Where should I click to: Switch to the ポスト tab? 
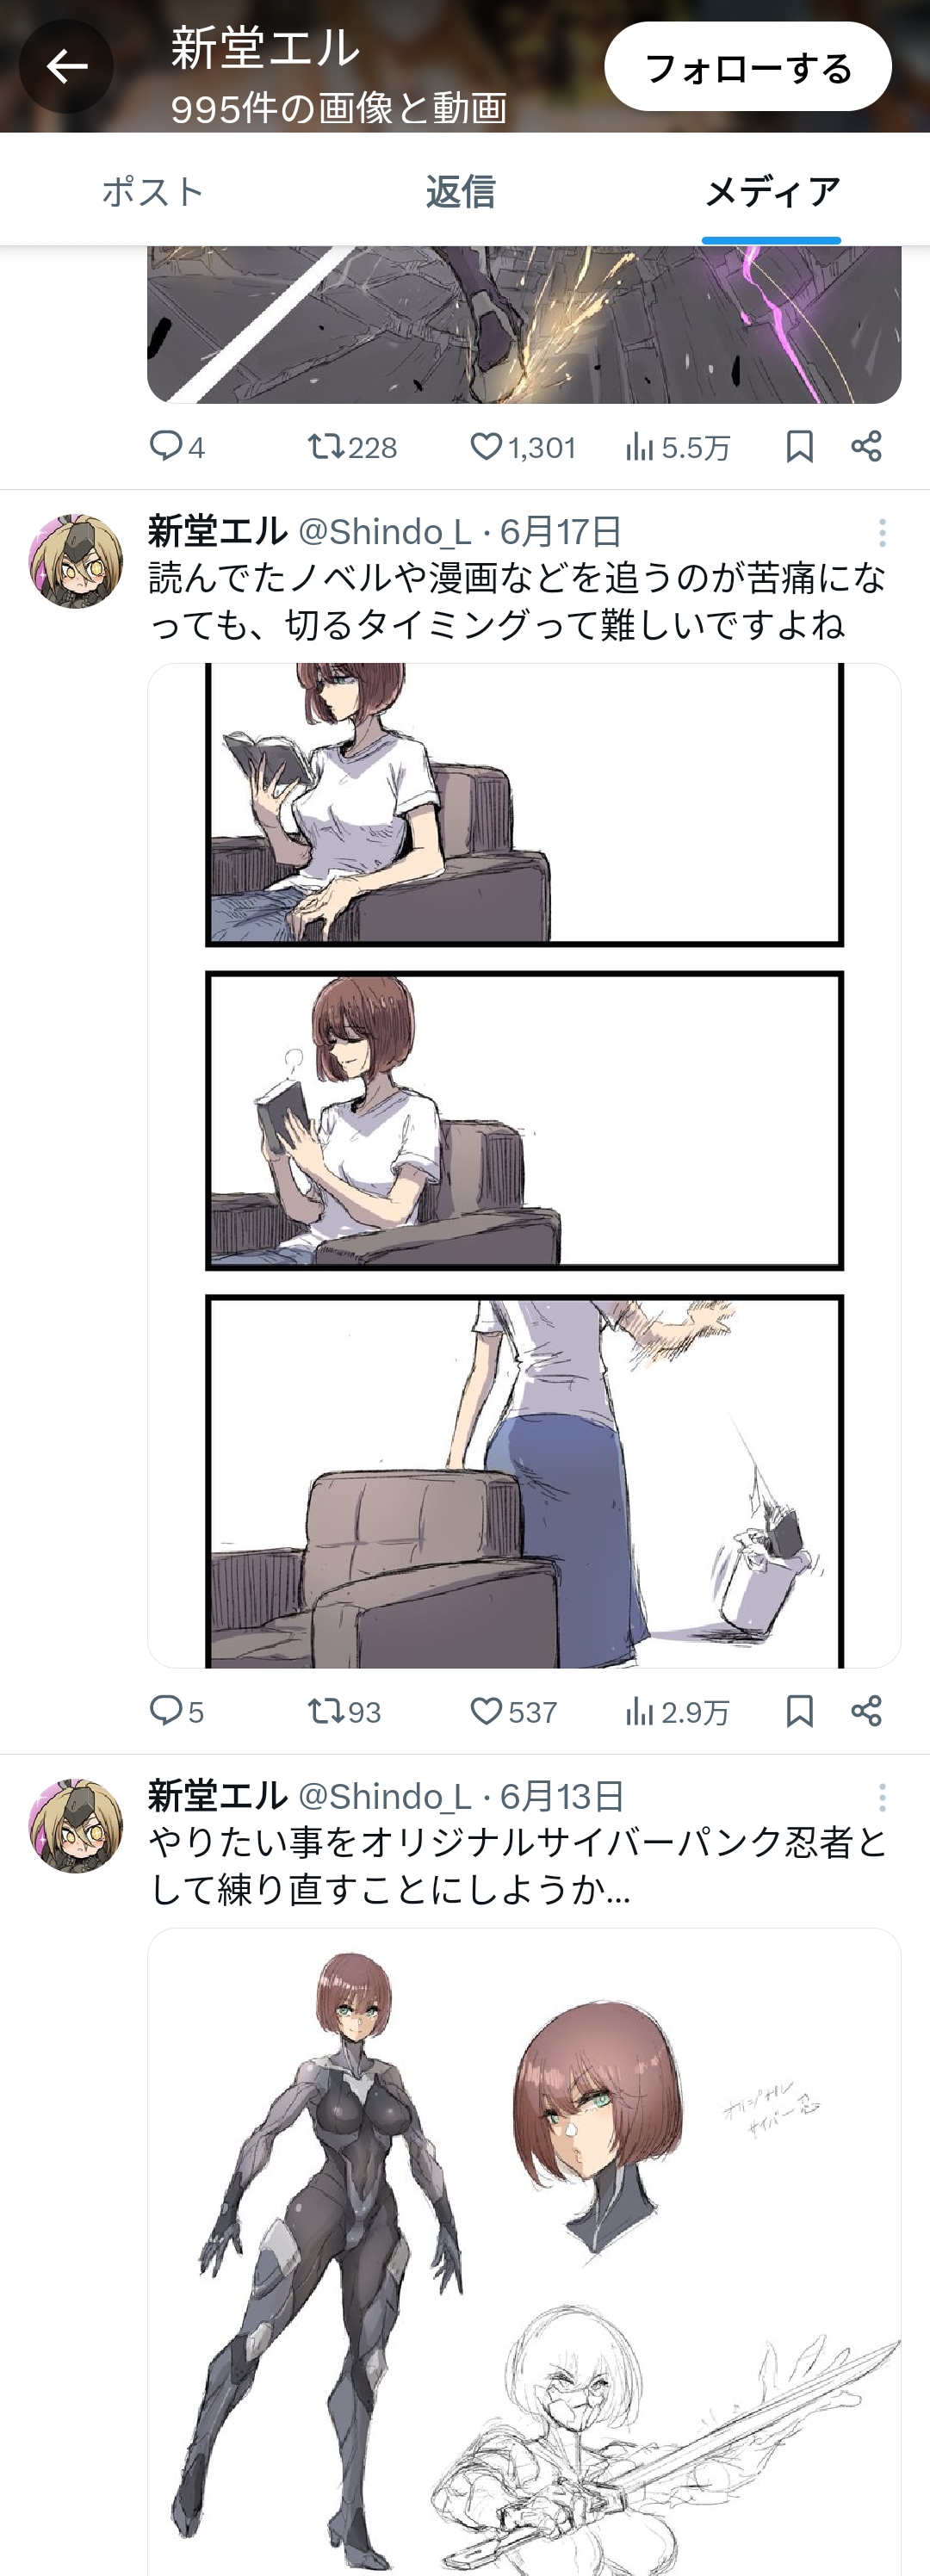tap(153, 191)
